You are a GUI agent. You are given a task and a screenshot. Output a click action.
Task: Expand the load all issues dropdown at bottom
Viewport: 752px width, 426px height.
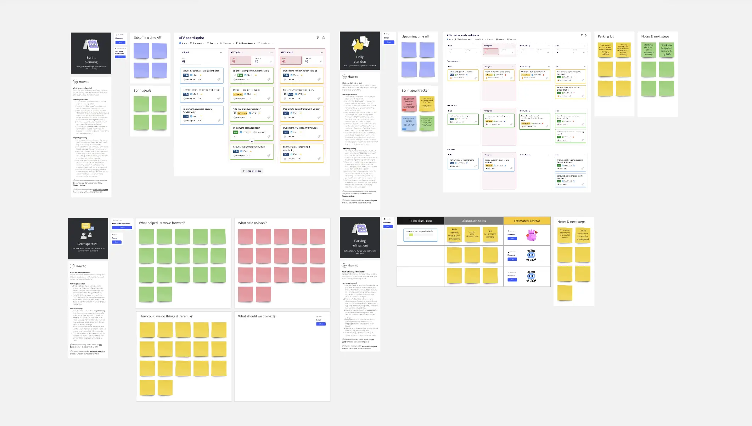click(x=252, y=171)
